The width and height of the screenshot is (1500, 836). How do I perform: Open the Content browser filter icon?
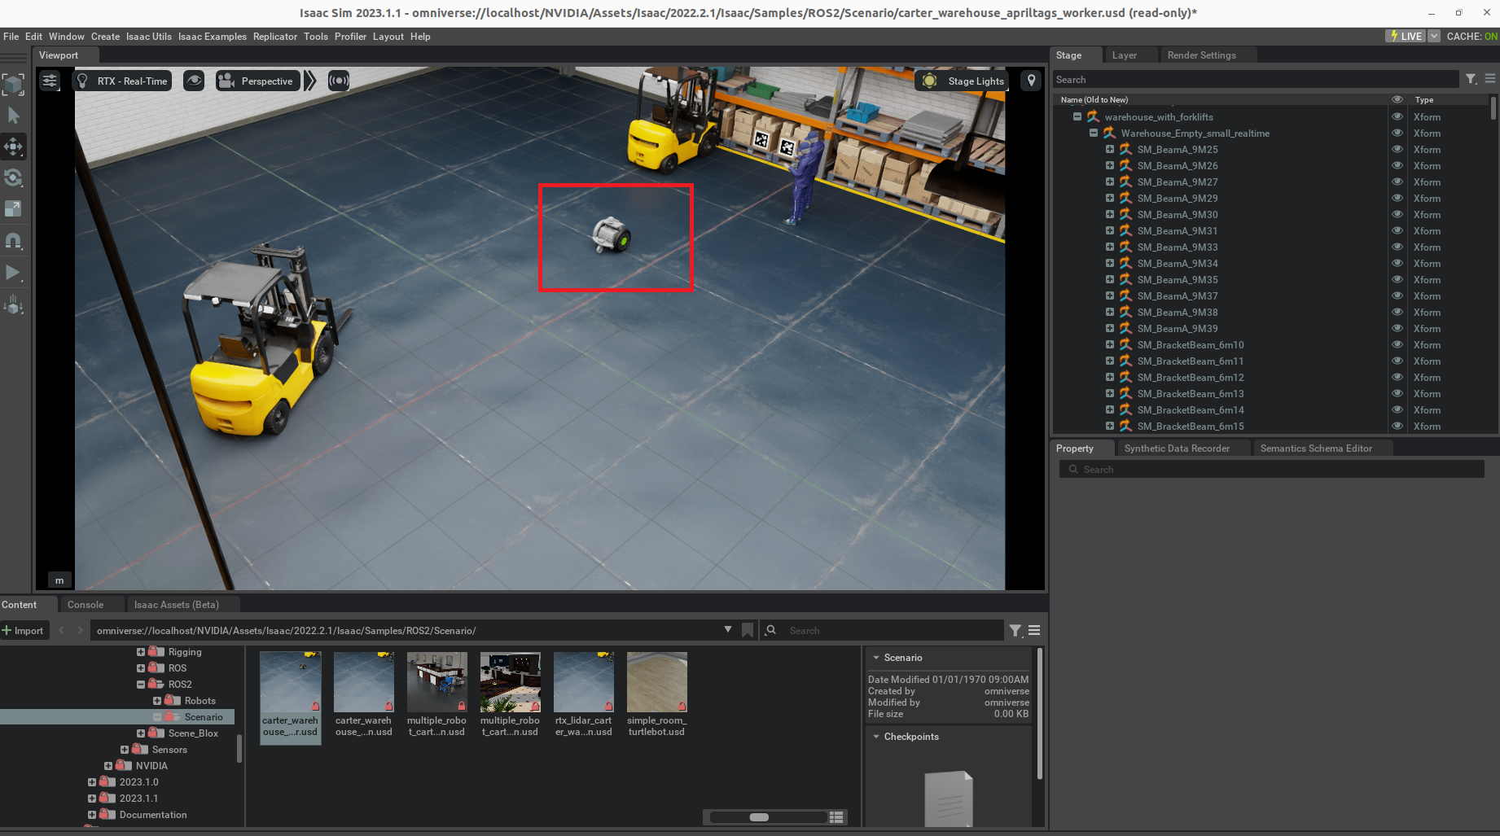(x=1015, y=631)
